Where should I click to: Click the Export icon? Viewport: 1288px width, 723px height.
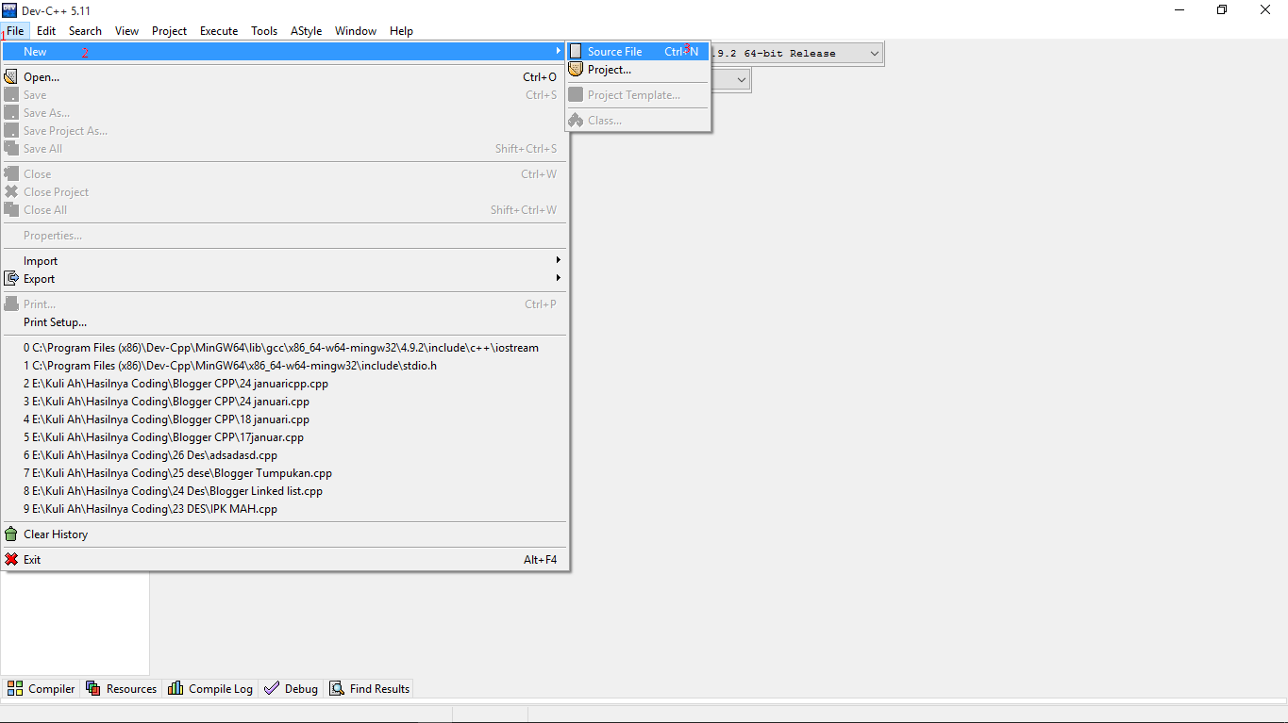(11, 279)
